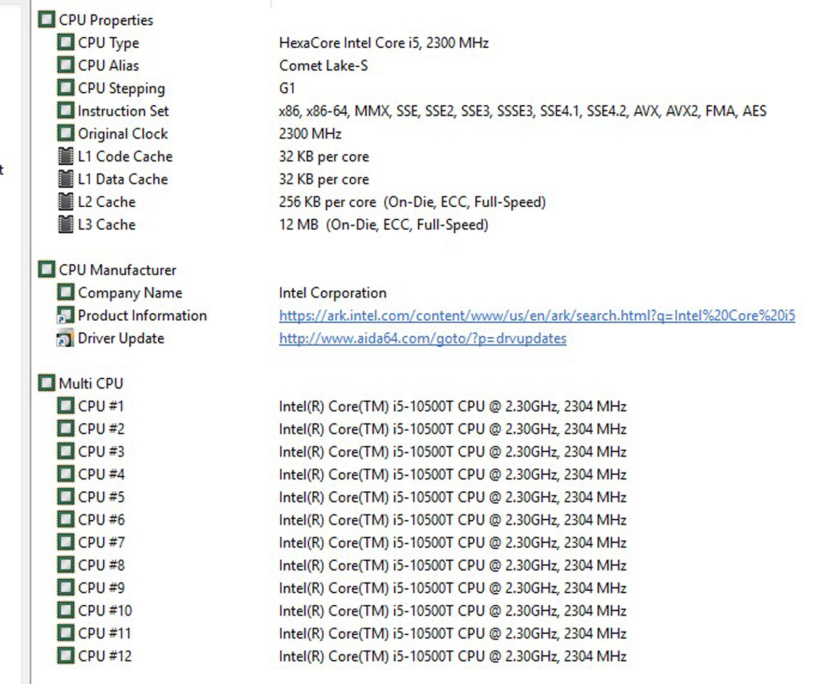Click the icon beside CPU Alias

point(65,65)
